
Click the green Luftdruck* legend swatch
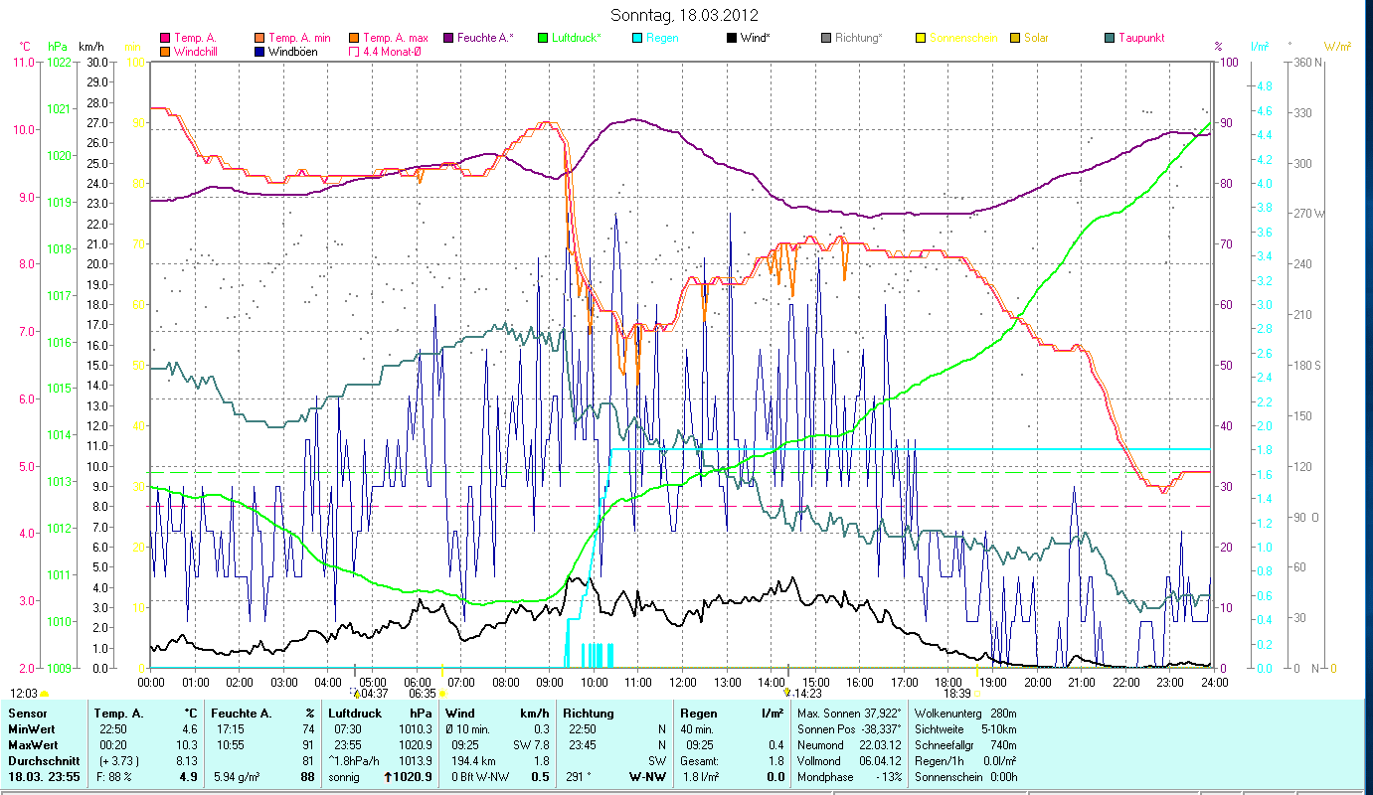click(541, 38)
